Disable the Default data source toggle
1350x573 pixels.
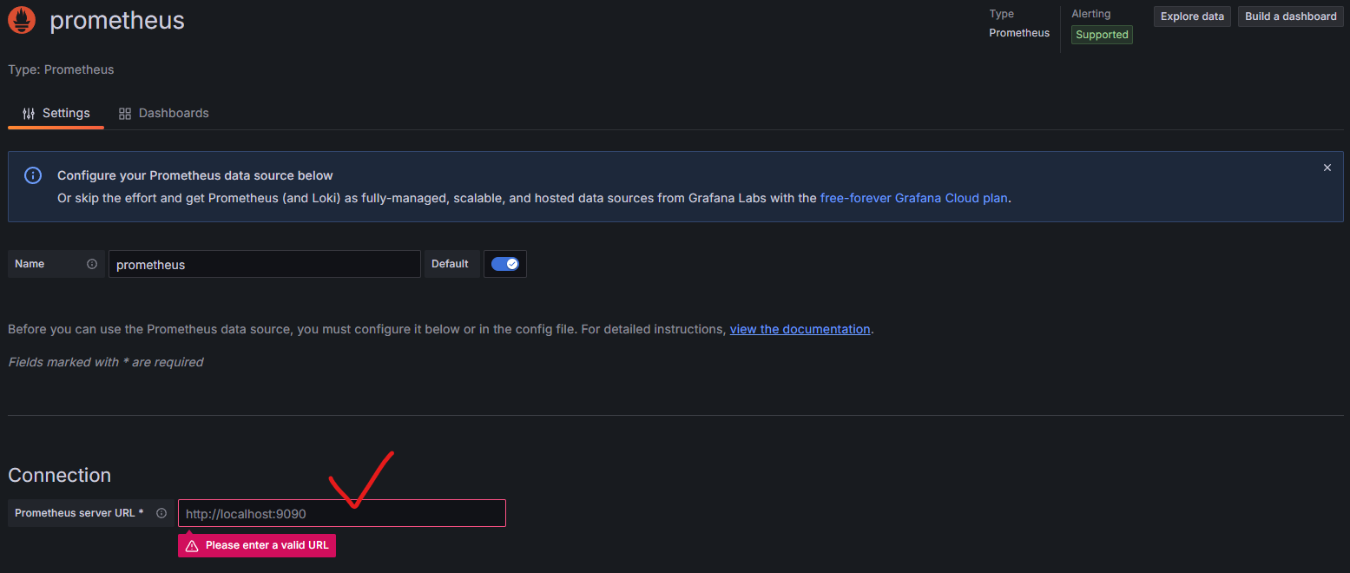504,263
